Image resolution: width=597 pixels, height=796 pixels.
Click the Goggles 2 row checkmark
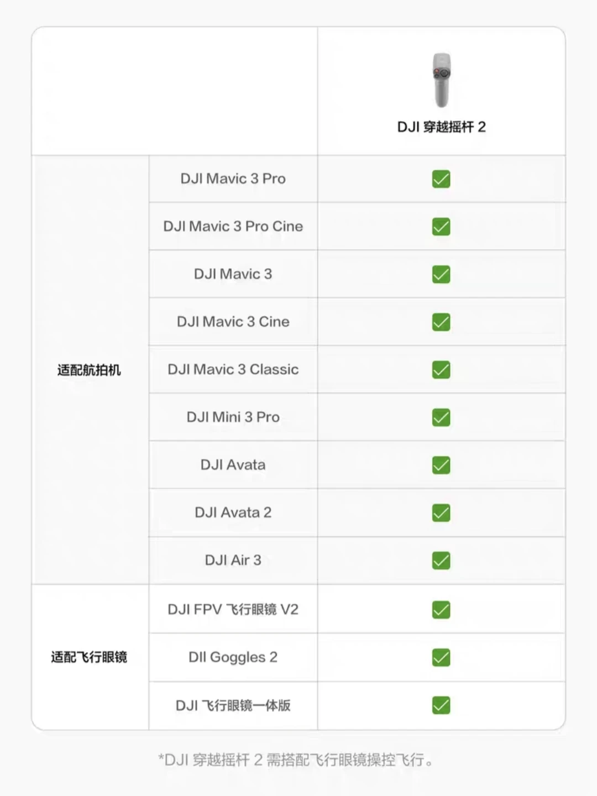[x=441, y=657]
